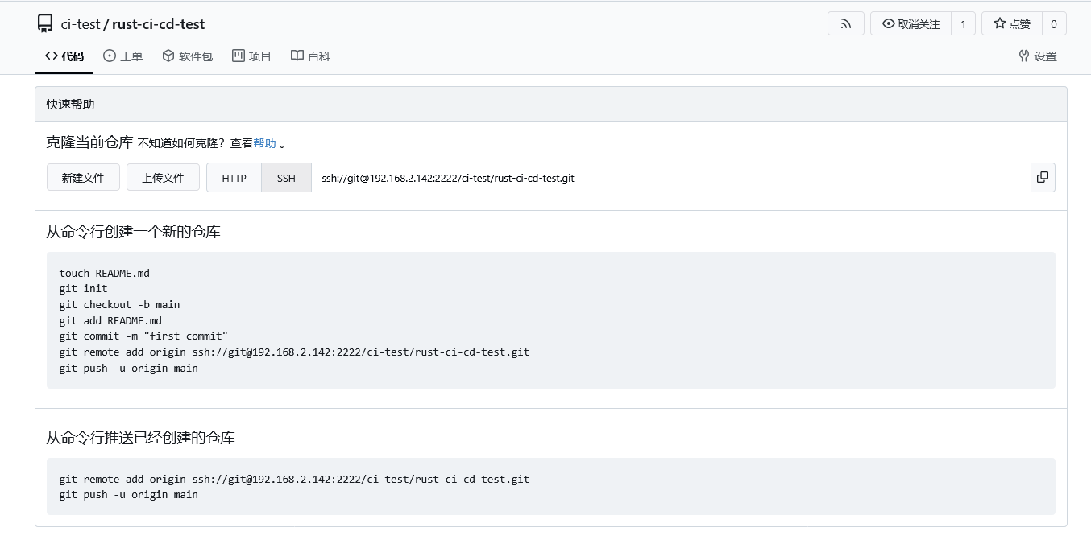
Task: Open the ci-test owner link
Action: tap(81, 24)
